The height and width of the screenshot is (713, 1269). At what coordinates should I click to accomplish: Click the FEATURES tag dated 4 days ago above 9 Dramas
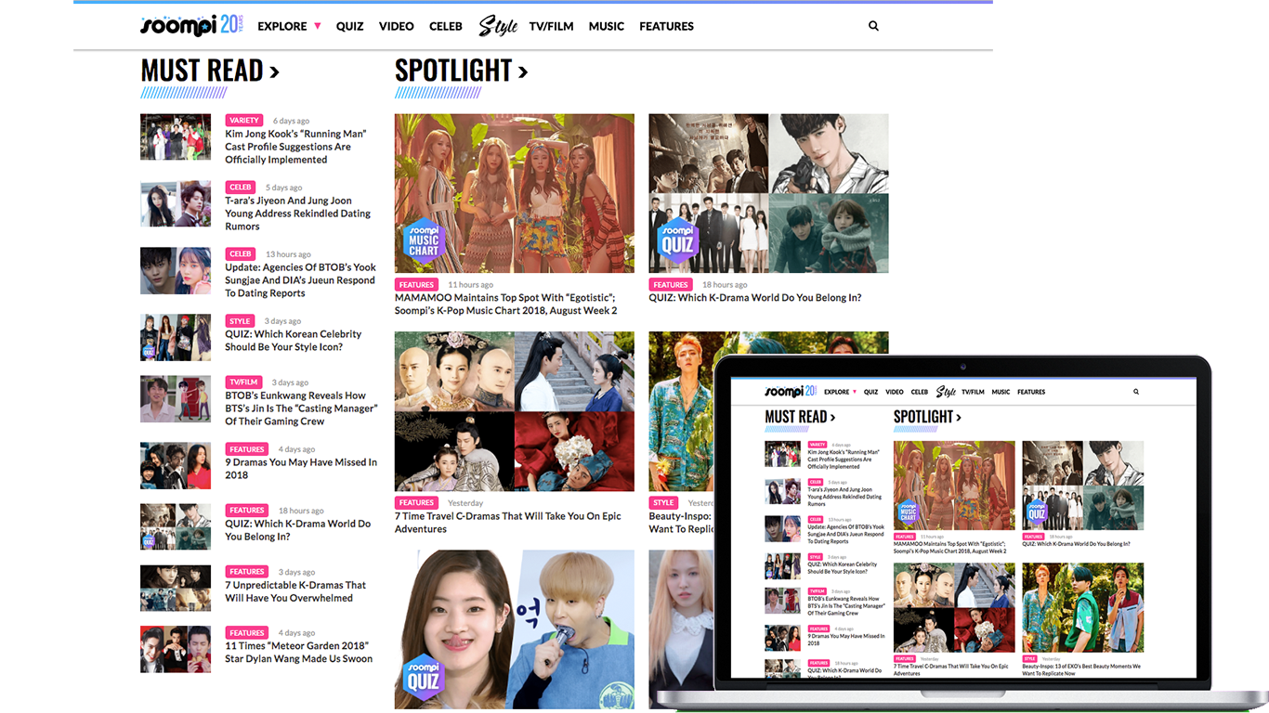coord(247,449)
